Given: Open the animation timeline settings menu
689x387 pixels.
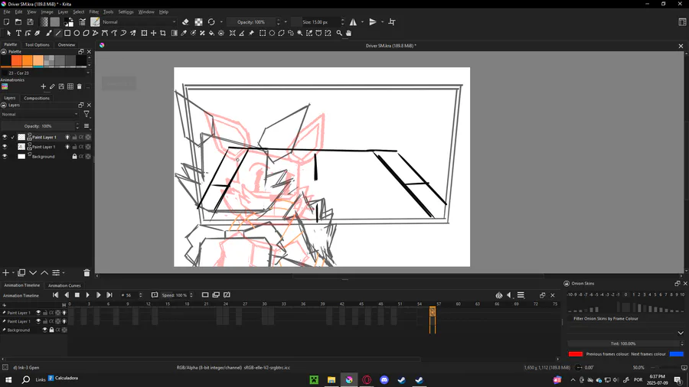Looking at the screenshot, I should [x=521, y=295].
